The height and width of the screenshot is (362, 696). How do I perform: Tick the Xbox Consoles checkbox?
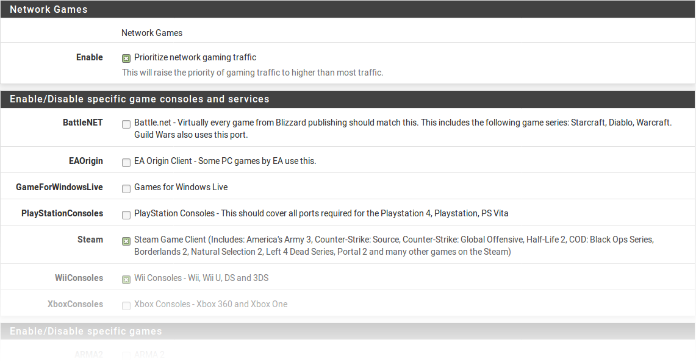[x=126, y=306]
